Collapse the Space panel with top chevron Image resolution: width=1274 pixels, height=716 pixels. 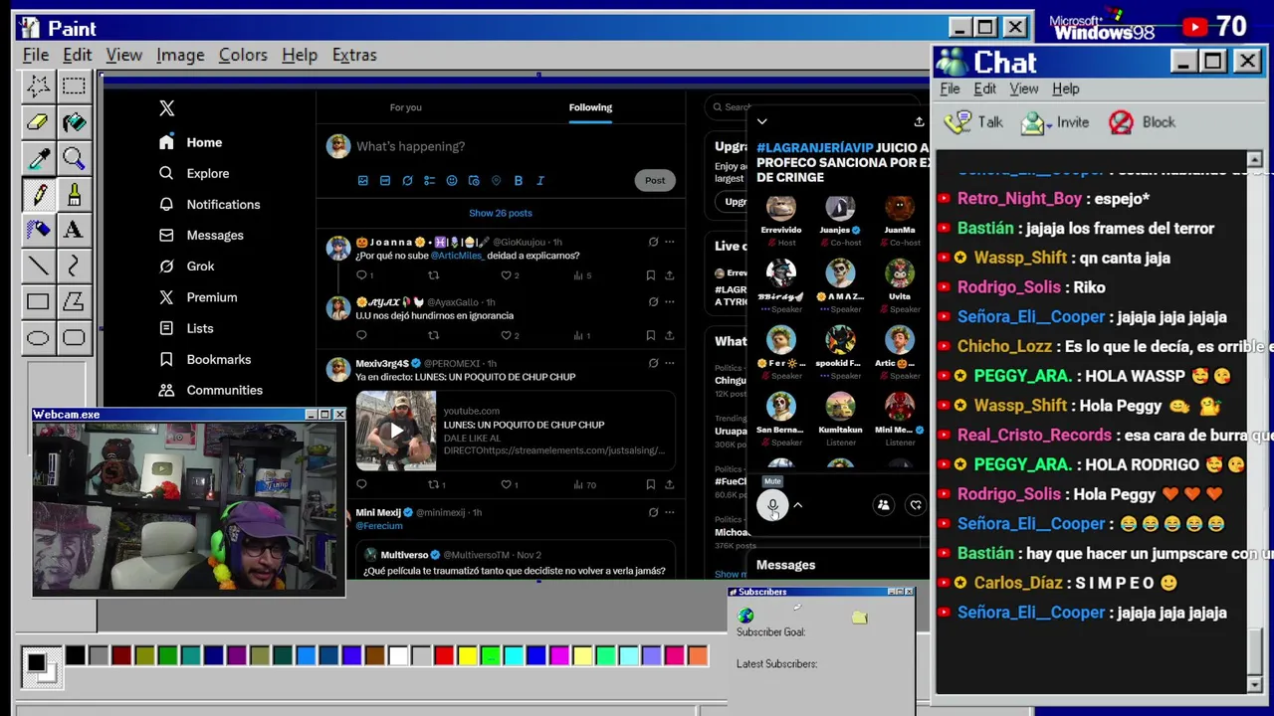coord(762,121)
